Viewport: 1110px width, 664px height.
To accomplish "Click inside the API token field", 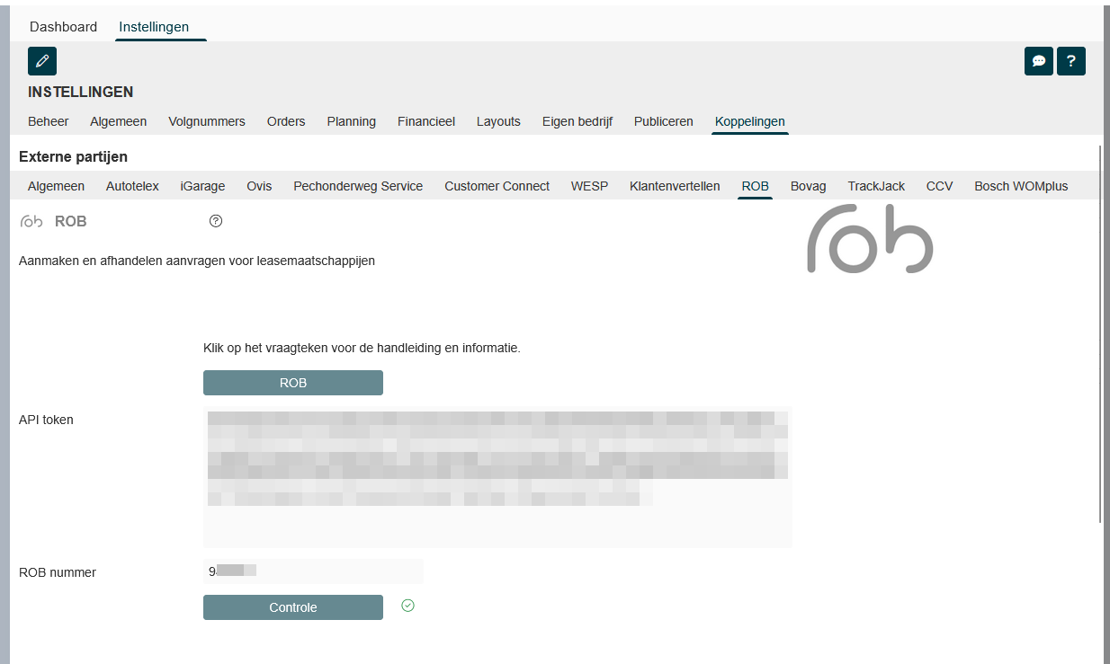I will click(x=497, y=476).
